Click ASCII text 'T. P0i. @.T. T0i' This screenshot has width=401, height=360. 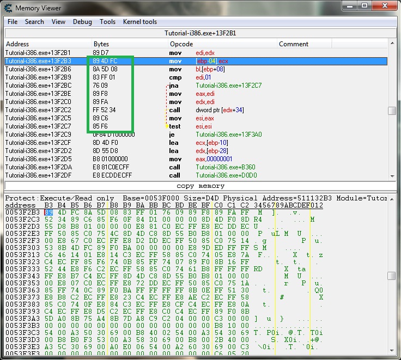coord(288,333)
